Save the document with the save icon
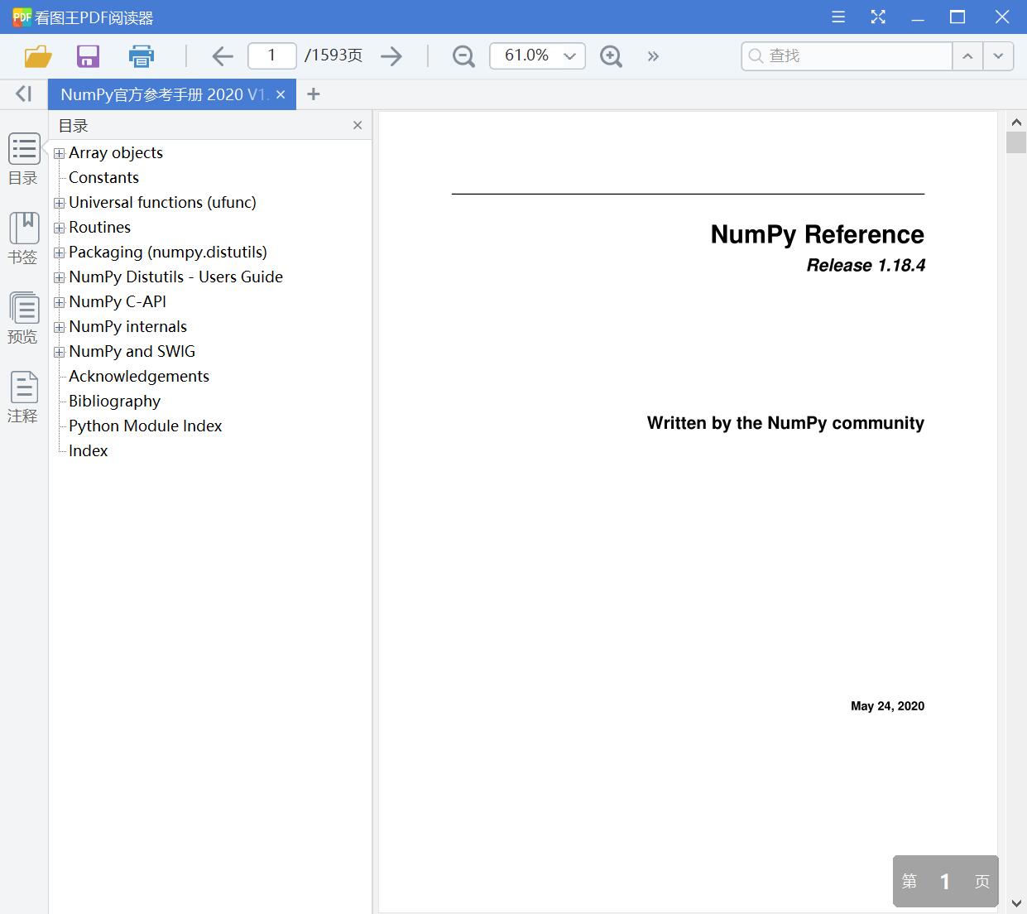This screenshot has height=914, width=1027. pyautogui.click(x=88, y=55)
